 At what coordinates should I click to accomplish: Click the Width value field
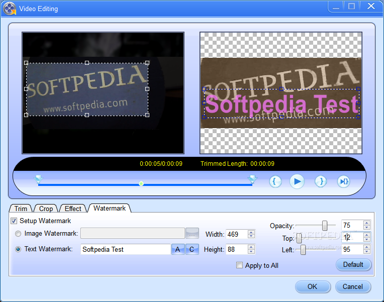[x=237, y=234]
